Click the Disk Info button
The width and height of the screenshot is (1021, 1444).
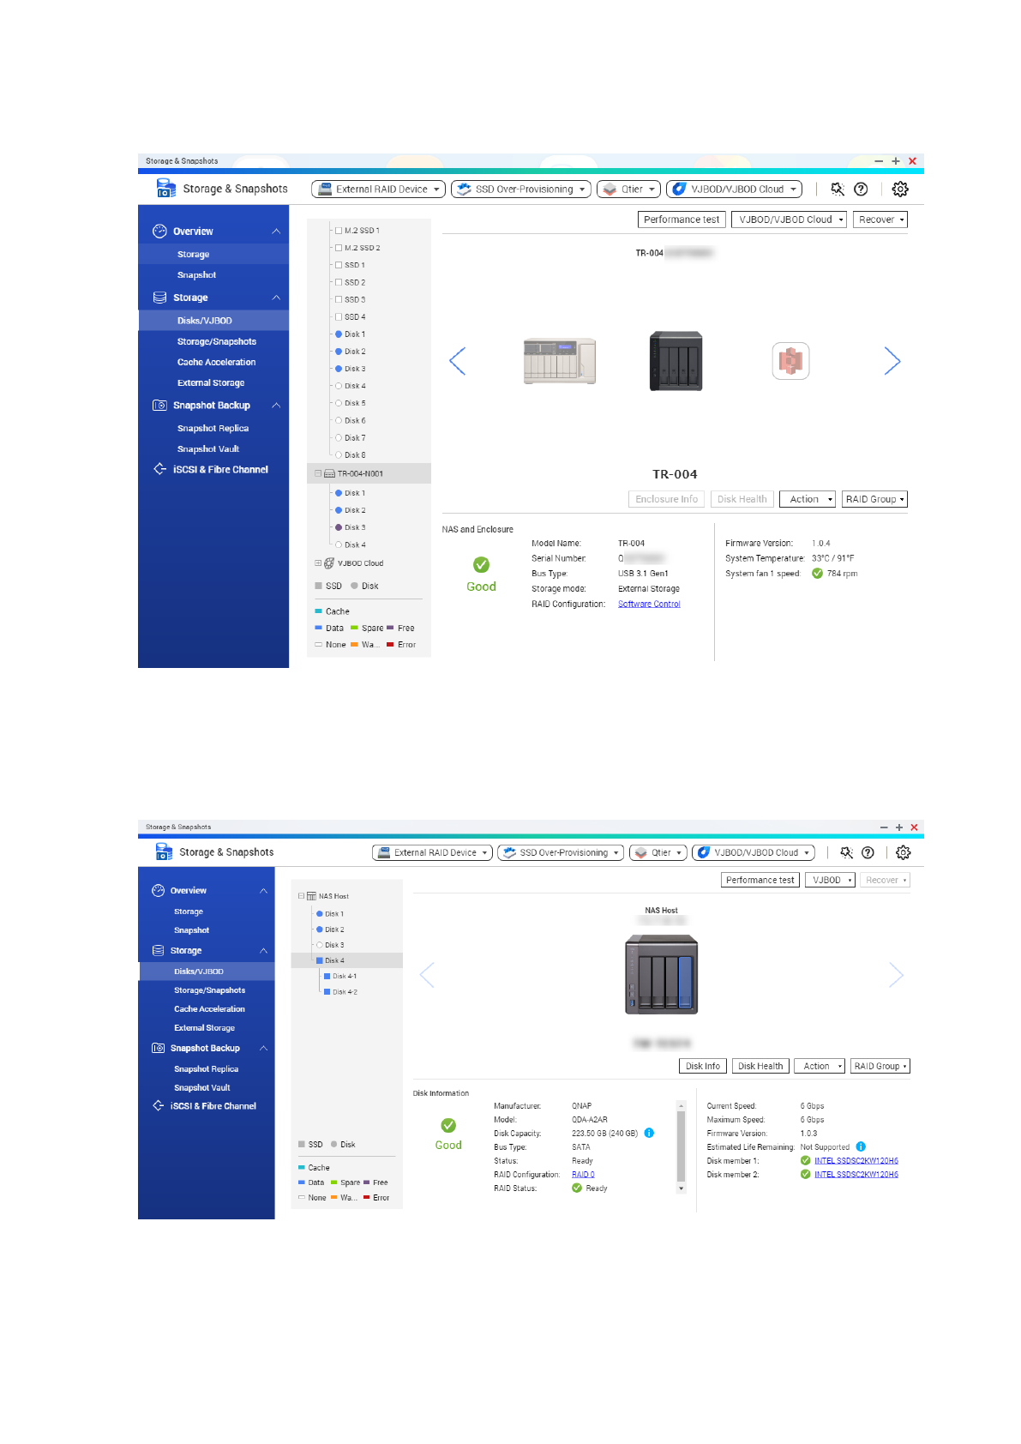703,1066
